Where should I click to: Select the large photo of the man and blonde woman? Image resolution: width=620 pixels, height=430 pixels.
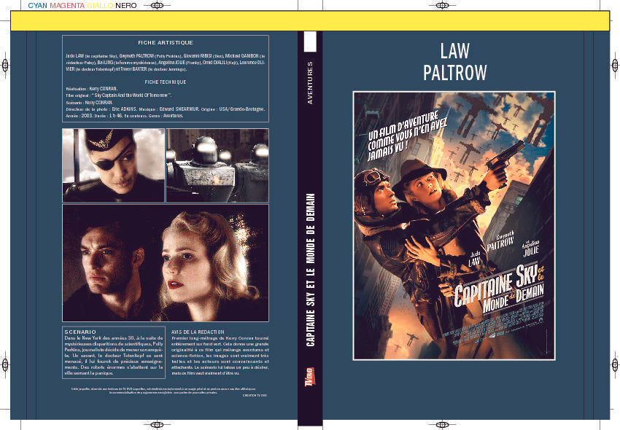tap(166, 263)
